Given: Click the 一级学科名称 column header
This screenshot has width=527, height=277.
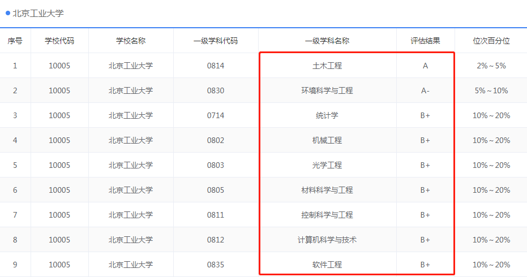Looking at the screenshot, I should click(x=327, y=41).
